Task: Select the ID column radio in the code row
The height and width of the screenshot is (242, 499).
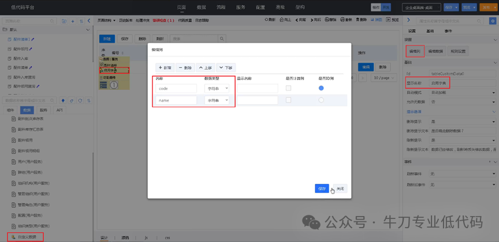Action: (x=321, y=88)
